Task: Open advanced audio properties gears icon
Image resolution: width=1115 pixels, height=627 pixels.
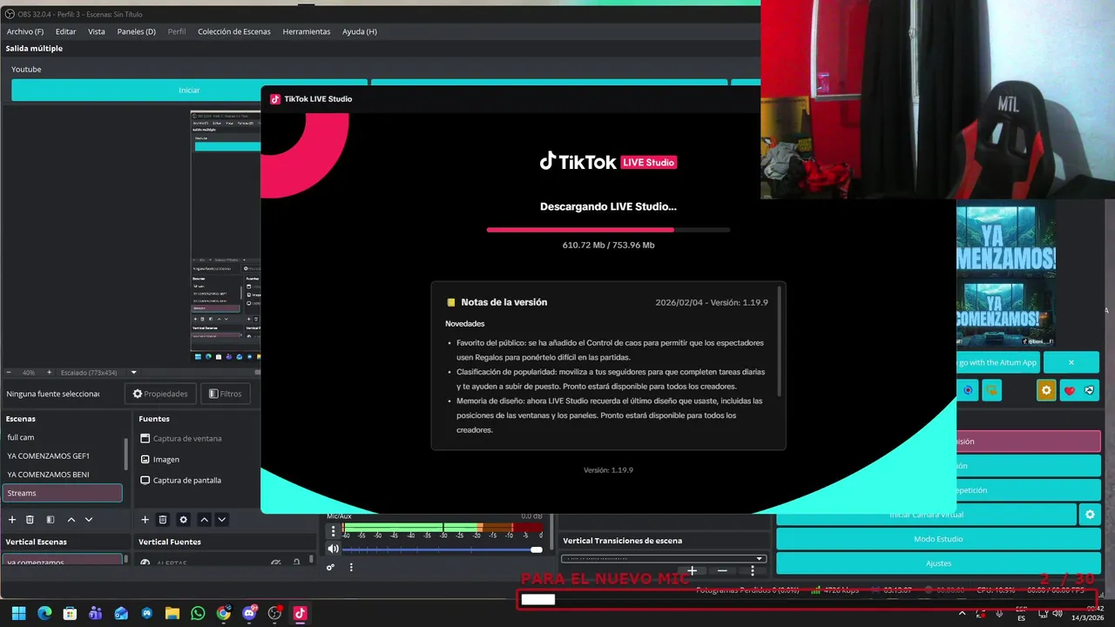Action: point(331,567)
